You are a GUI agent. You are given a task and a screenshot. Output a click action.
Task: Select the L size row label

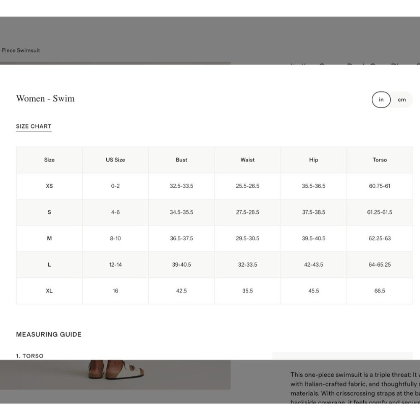[x=49, y=265]
